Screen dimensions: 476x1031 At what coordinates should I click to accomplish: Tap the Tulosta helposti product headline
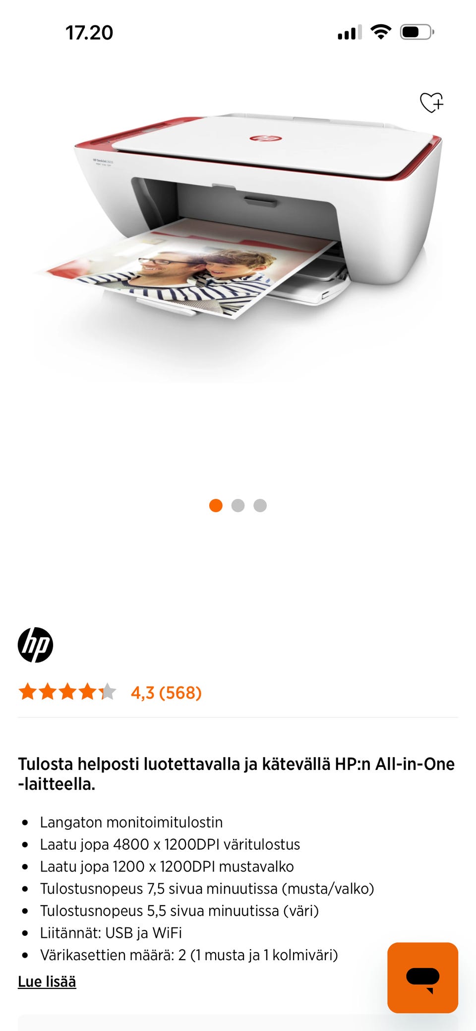pos(237,773)
